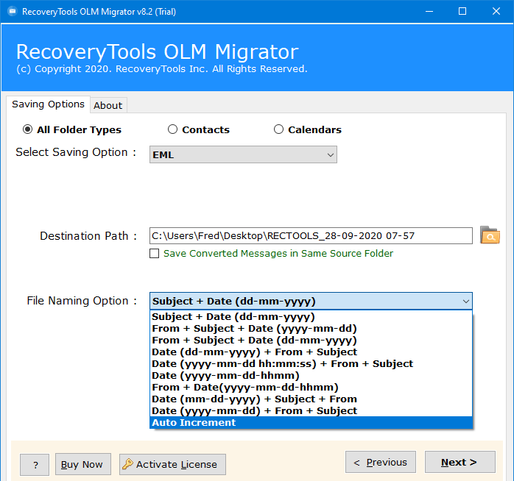
Task: Choose Date (yyyy-mm-dd hh:mm:ss) + From + Subject
Action: click(311, 364)
